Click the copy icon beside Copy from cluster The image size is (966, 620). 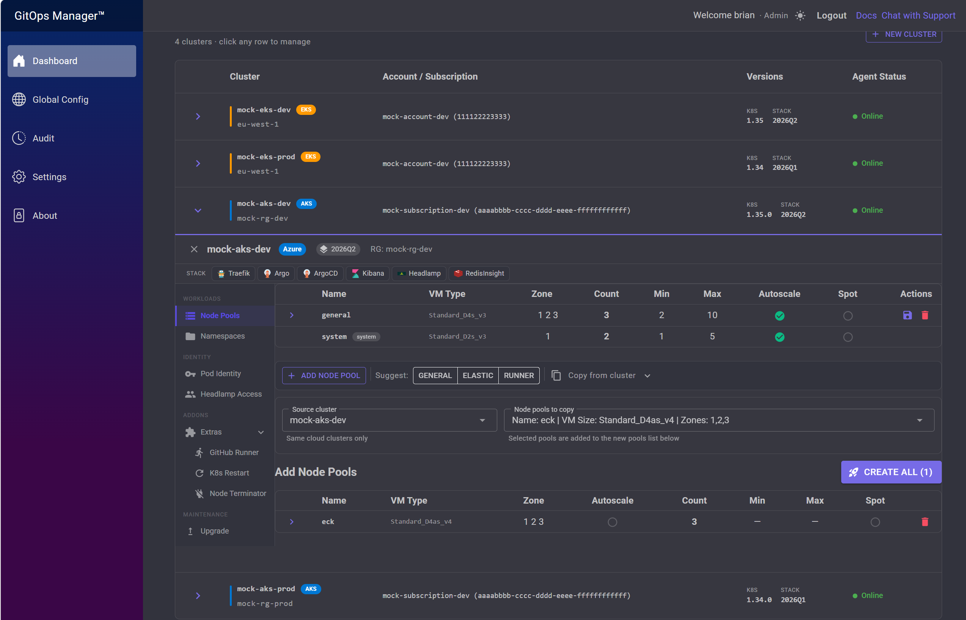[556, 376]
